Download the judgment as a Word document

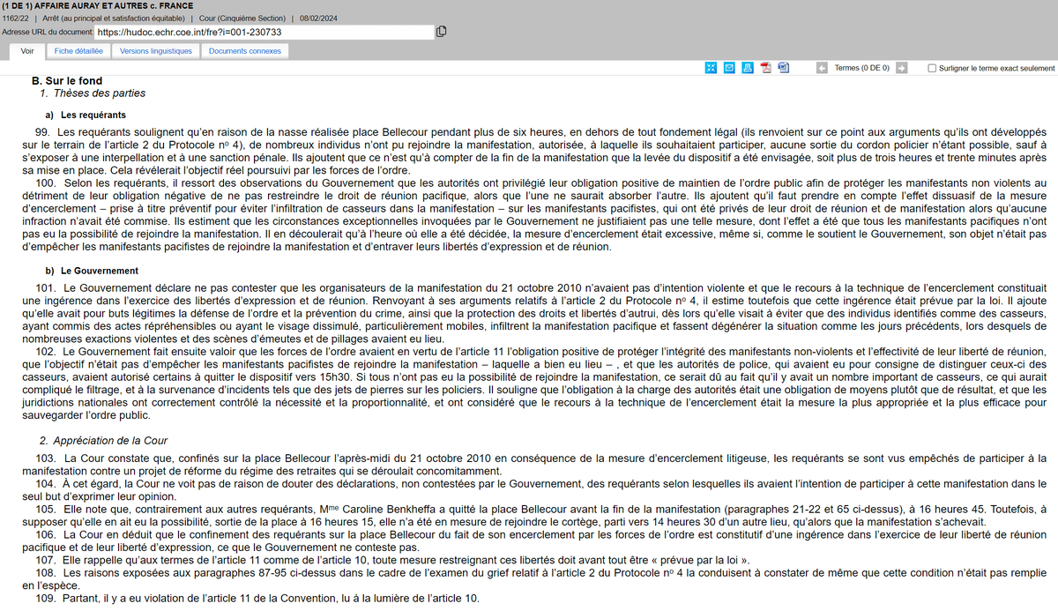(x=784, y=68)
